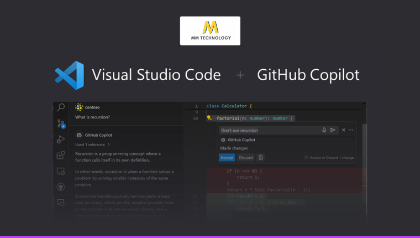Image resolution: width=420 pixels, height=238 pixels.
Task: Click line number 10 in gutter
Action: point(195,118)
